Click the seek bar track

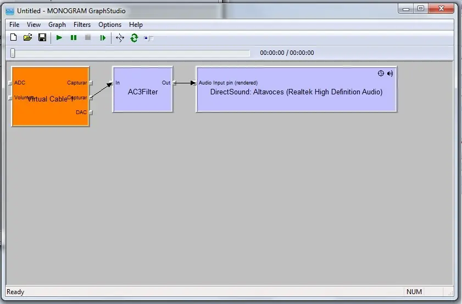tap(130, 53)
